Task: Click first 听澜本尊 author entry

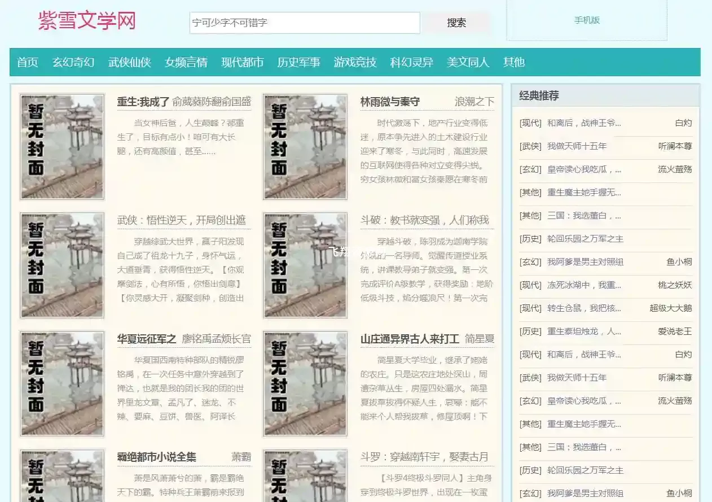Action: [x=675, y=146]
